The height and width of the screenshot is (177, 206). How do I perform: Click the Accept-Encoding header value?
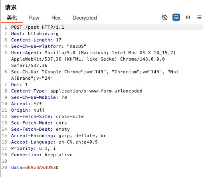tap(82, 136)
